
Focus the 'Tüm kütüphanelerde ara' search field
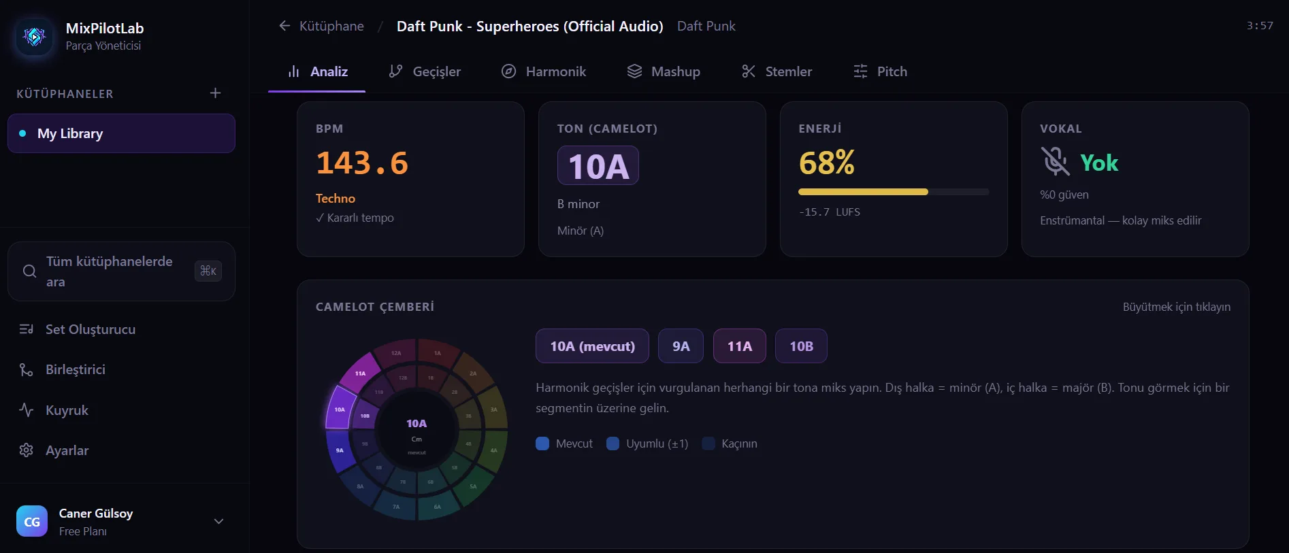click(121, 271)
